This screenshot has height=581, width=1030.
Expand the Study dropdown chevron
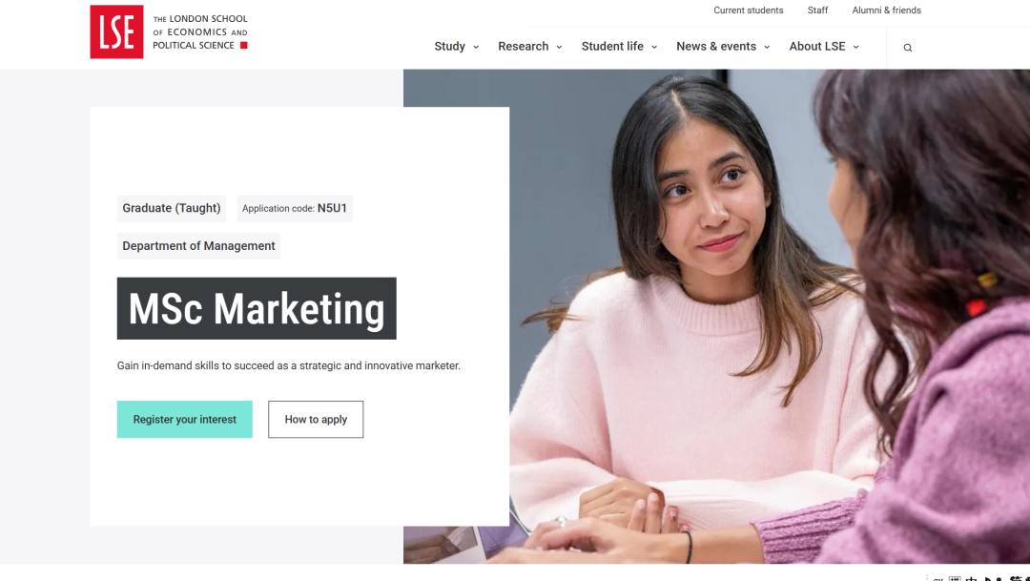476,47
